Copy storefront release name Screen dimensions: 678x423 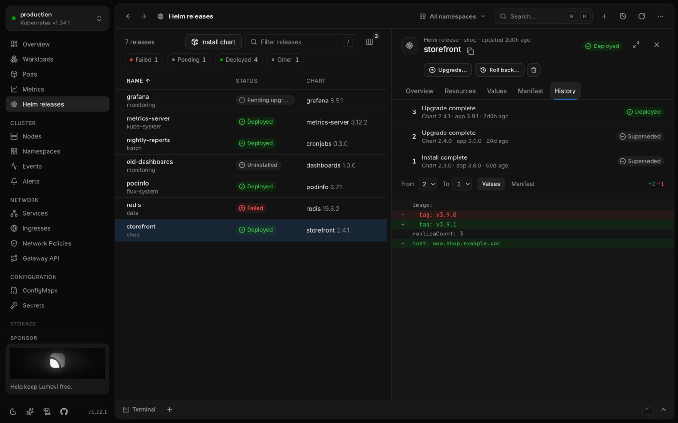[x=470, y=51]
